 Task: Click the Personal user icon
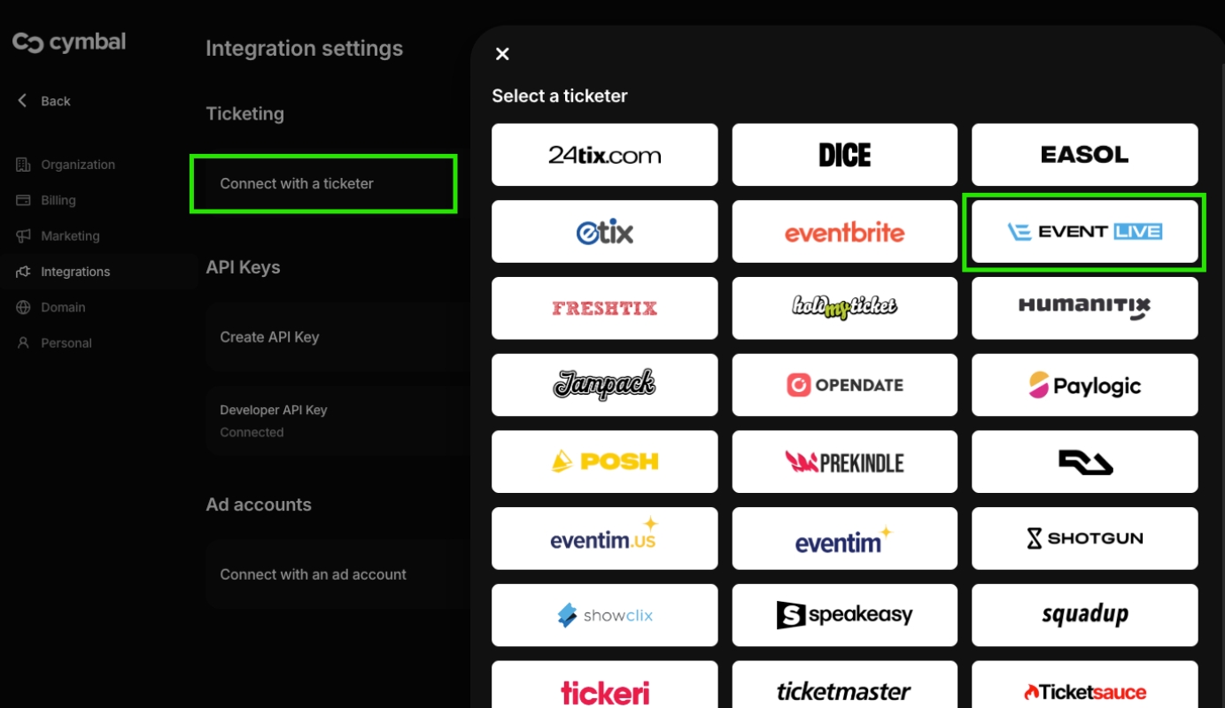click(23, 342)
